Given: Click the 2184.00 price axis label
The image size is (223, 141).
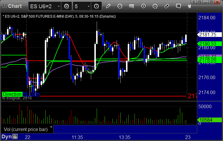Looking at the screenshot, I should 207,18.
